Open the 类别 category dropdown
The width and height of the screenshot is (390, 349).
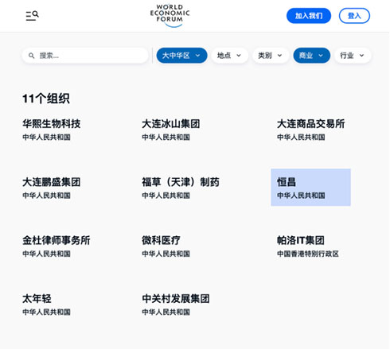coord(271,56)
